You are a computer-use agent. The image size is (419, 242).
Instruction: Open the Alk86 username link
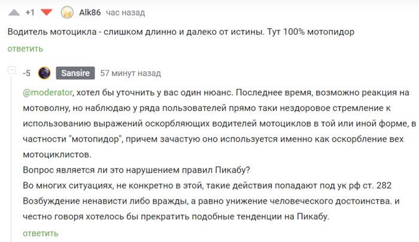pos(90,13)
